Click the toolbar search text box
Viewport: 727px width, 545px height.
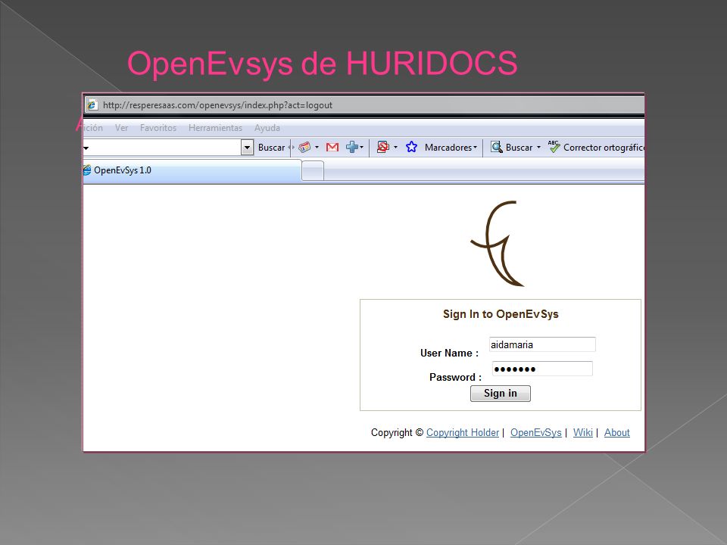(x=162, y=148)
